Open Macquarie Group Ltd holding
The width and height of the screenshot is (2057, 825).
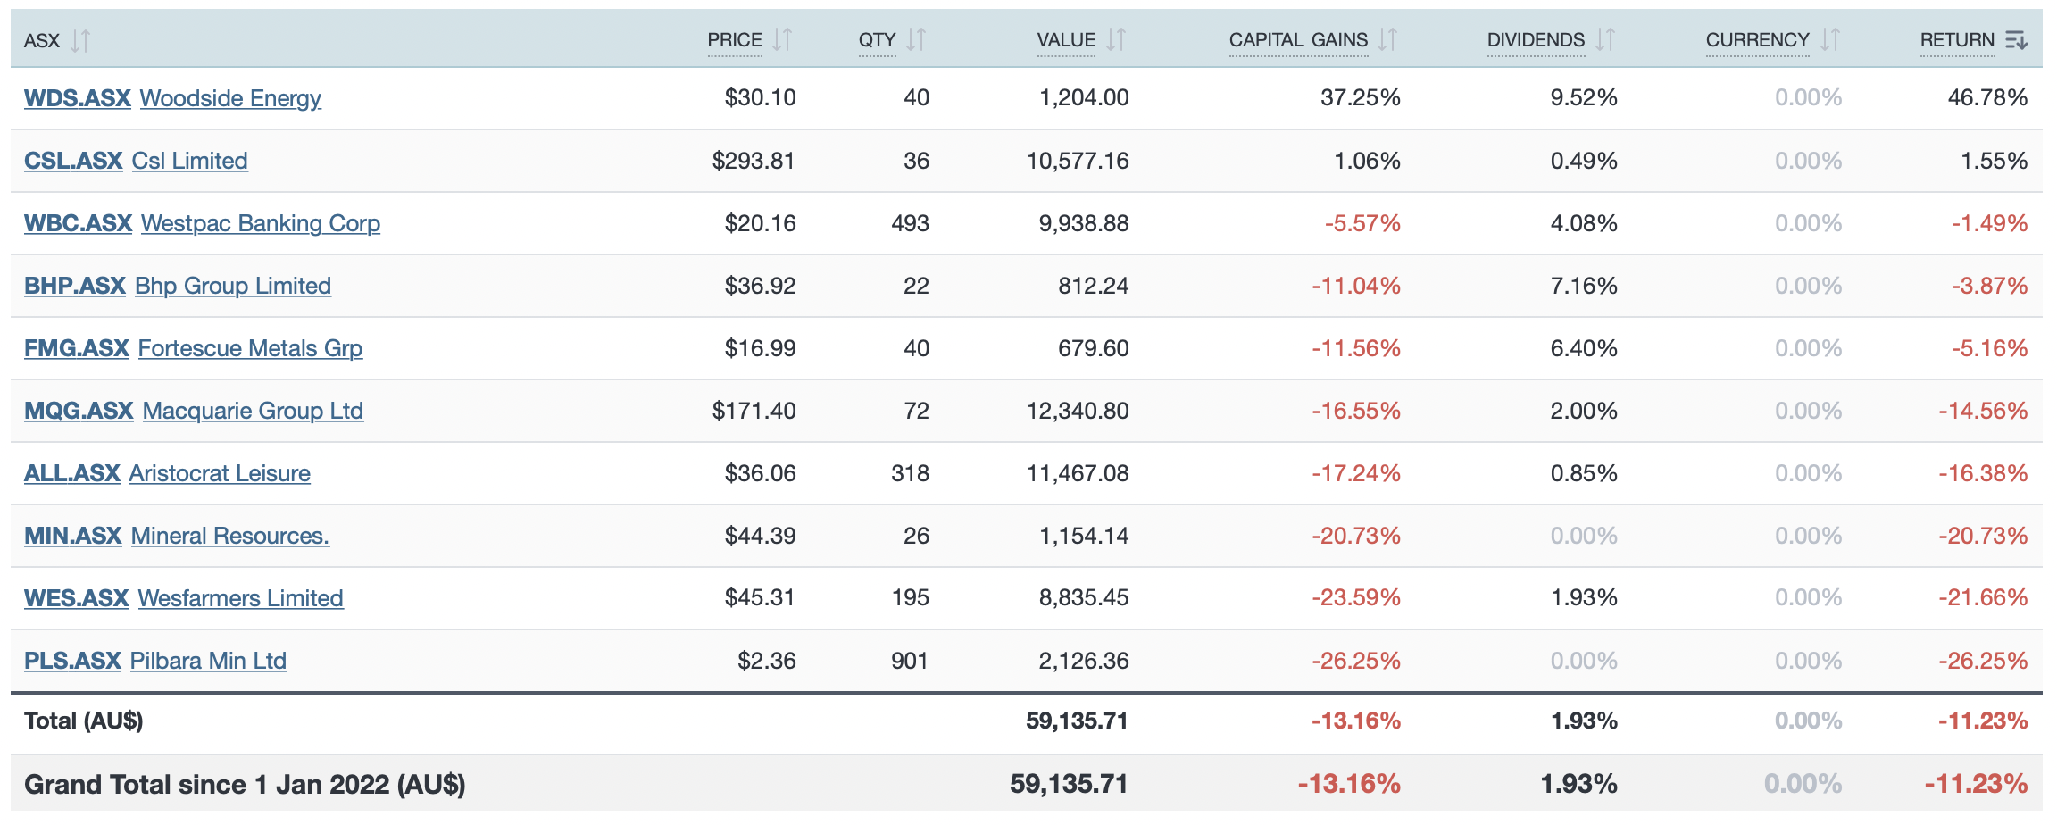point(253,411)
